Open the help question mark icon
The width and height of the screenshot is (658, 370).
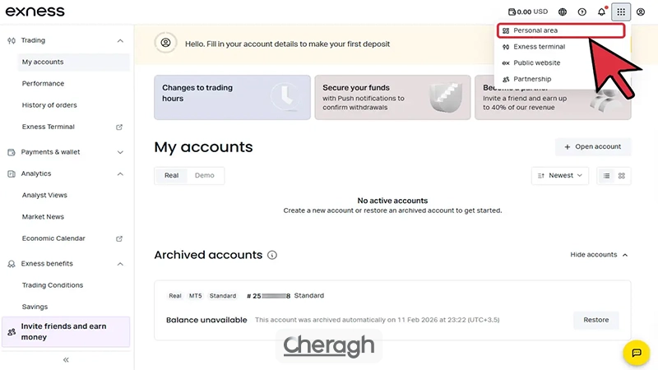click(582, 12)
